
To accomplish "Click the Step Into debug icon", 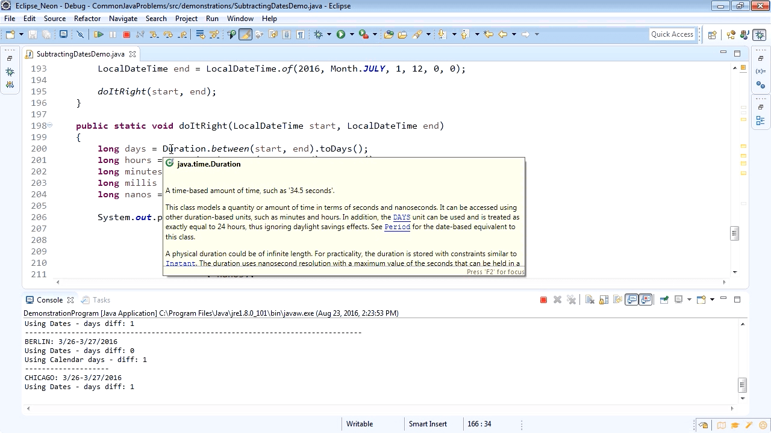I will coord(154,34).
